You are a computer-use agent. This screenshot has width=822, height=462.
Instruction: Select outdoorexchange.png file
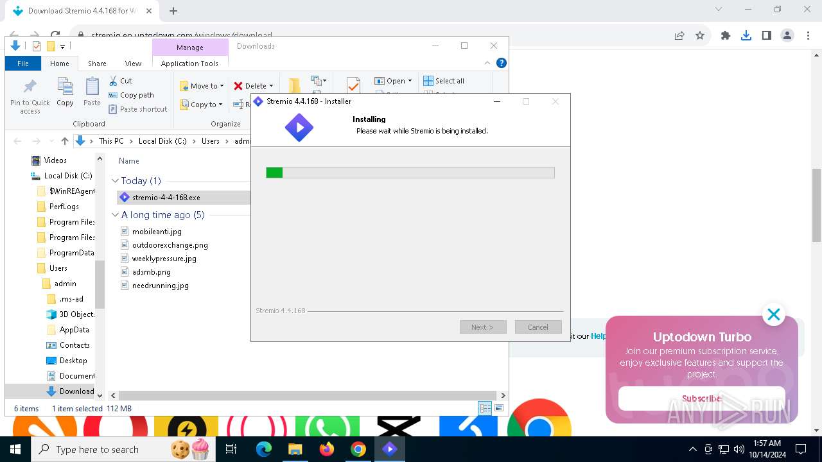170,245
